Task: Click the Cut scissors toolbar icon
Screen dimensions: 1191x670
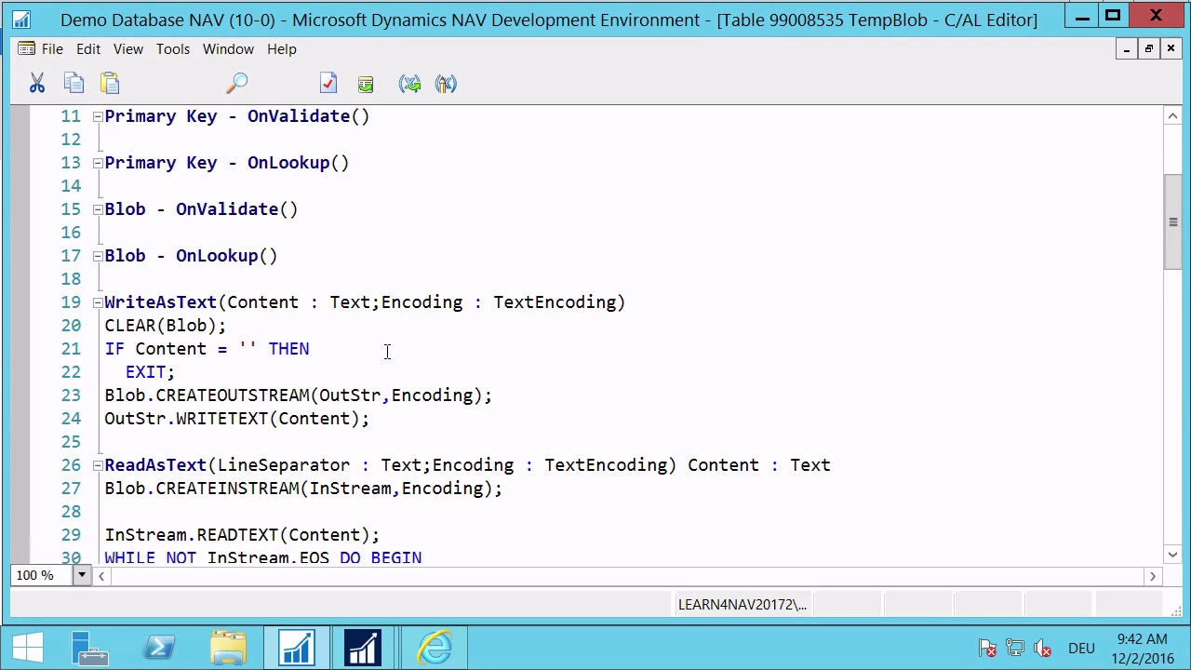Action: click(37, 84)
